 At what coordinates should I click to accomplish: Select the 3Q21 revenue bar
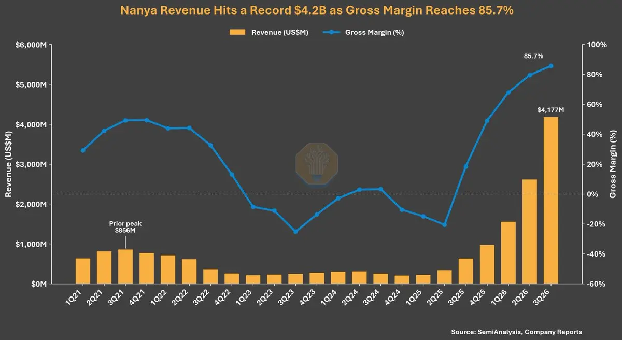pos(125,267)
